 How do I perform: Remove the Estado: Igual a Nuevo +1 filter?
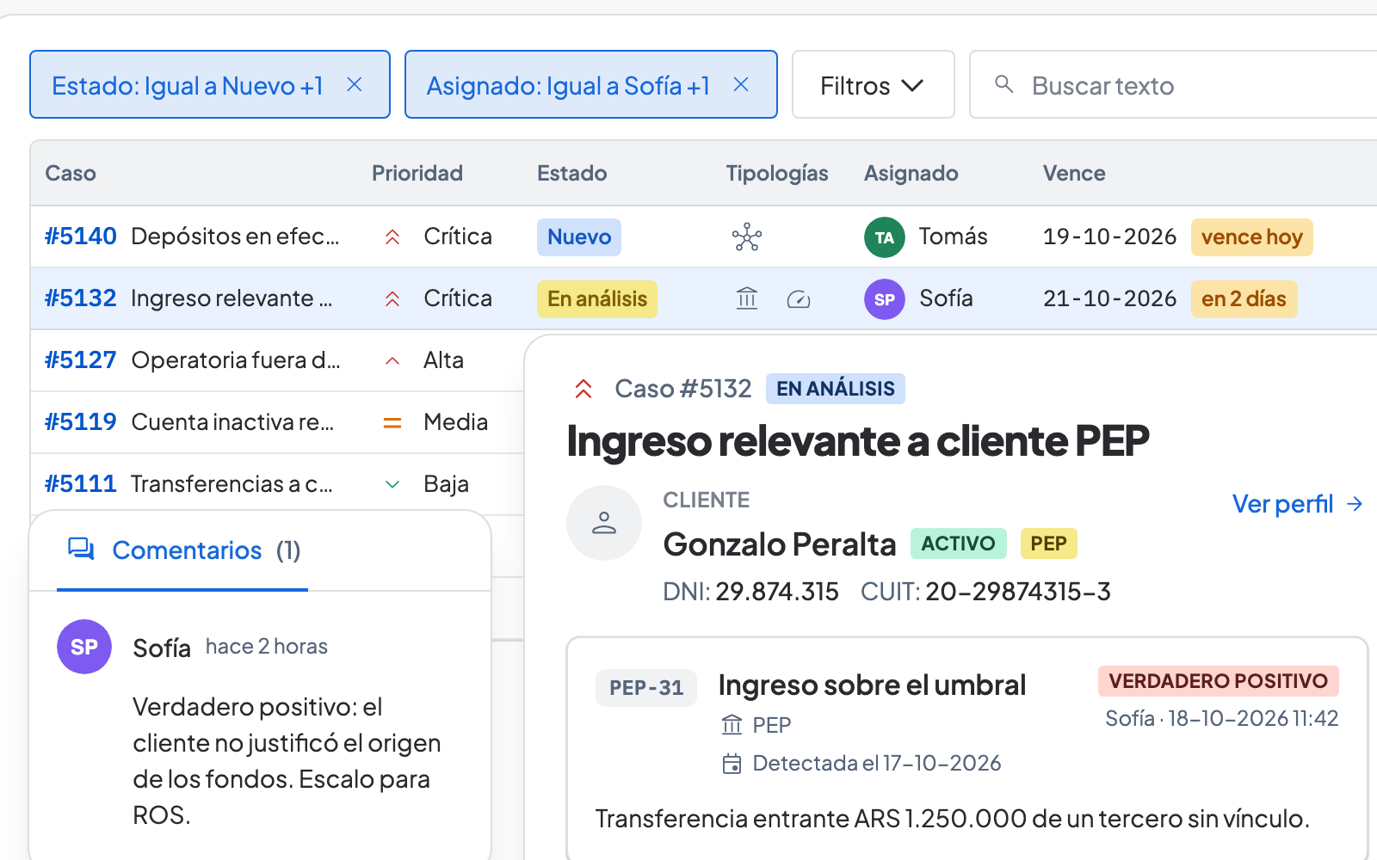[354, 84]
